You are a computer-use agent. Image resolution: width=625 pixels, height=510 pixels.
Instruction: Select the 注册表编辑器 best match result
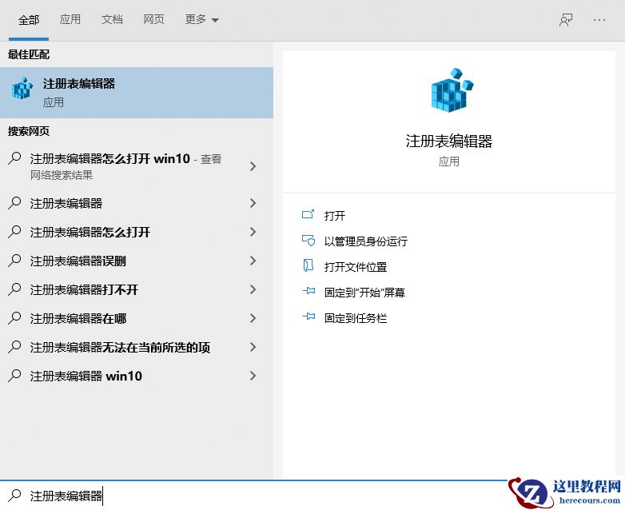click(x=137, y=93)
